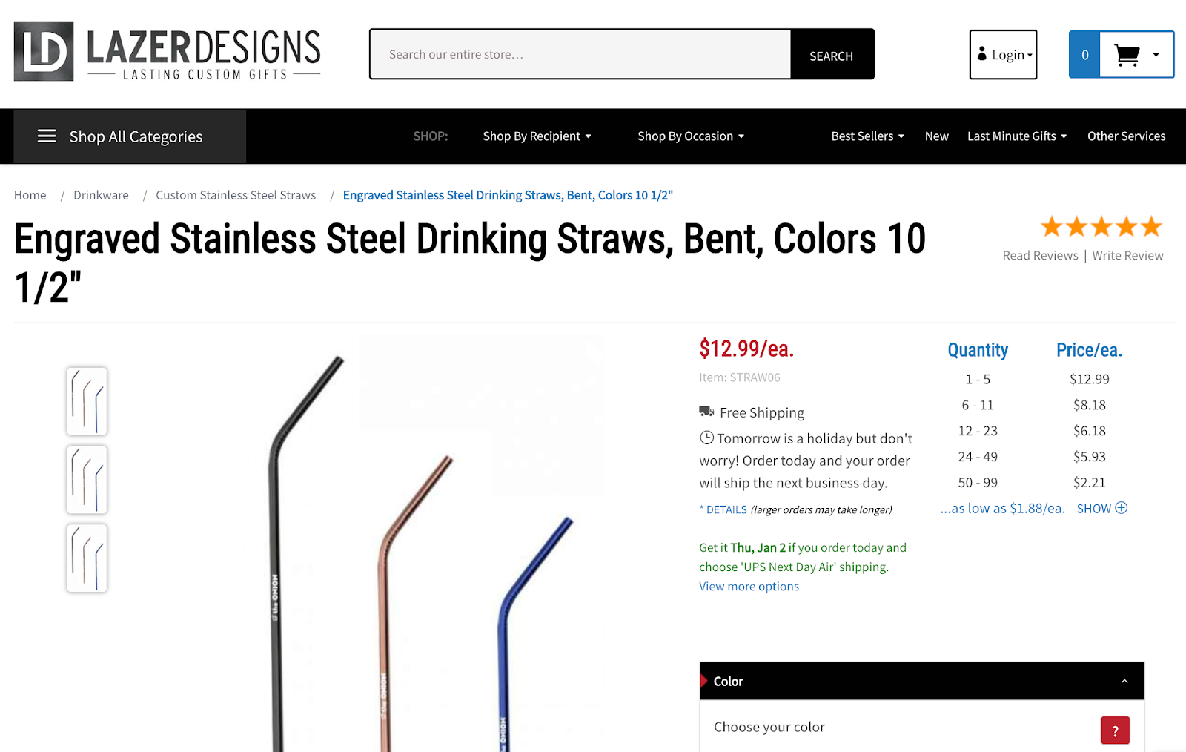The image size is (1186, 752).
Task: Click the clock icon next to holiday notice
Action: [x=706, y=438]
